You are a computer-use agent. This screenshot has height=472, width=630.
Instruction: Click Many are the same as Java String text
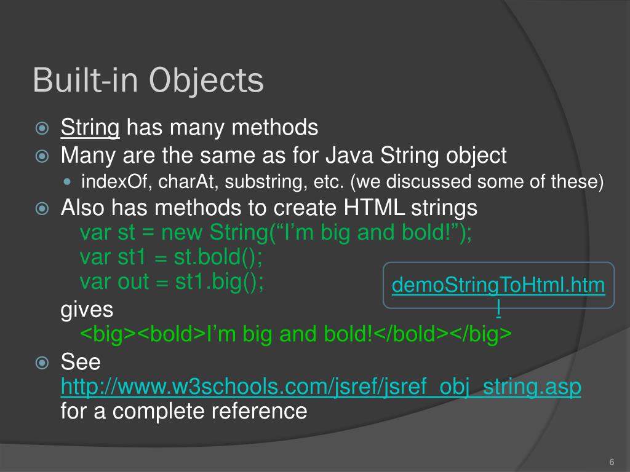coord(284,155)
